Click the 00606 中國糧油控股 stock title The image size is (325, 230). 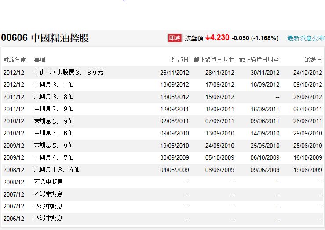pos(45,38)
